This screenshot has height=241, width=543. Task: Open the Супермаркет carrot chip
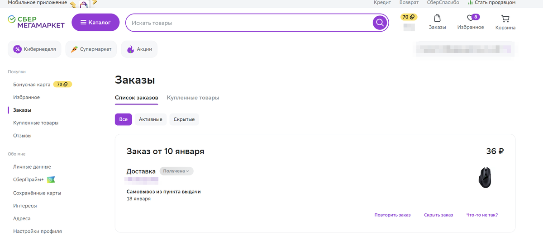click(x=91, y=49)
